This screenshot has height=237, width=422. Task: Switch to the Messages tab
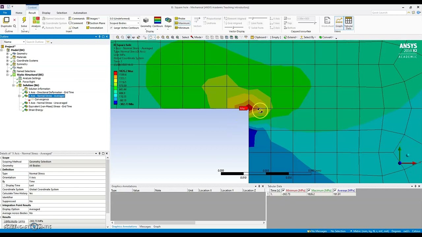145,226
